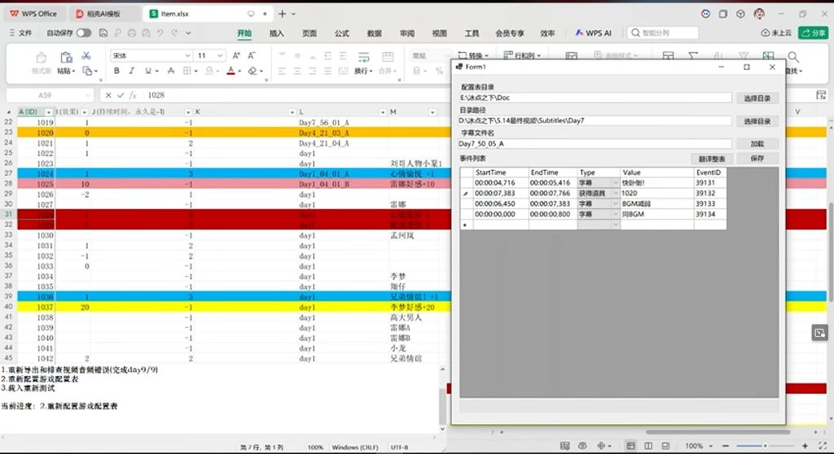Screen dimensions: 834x454
Task: Open the font color arrow dropdown
Action: pyautogui.click(x=239, y=72)
